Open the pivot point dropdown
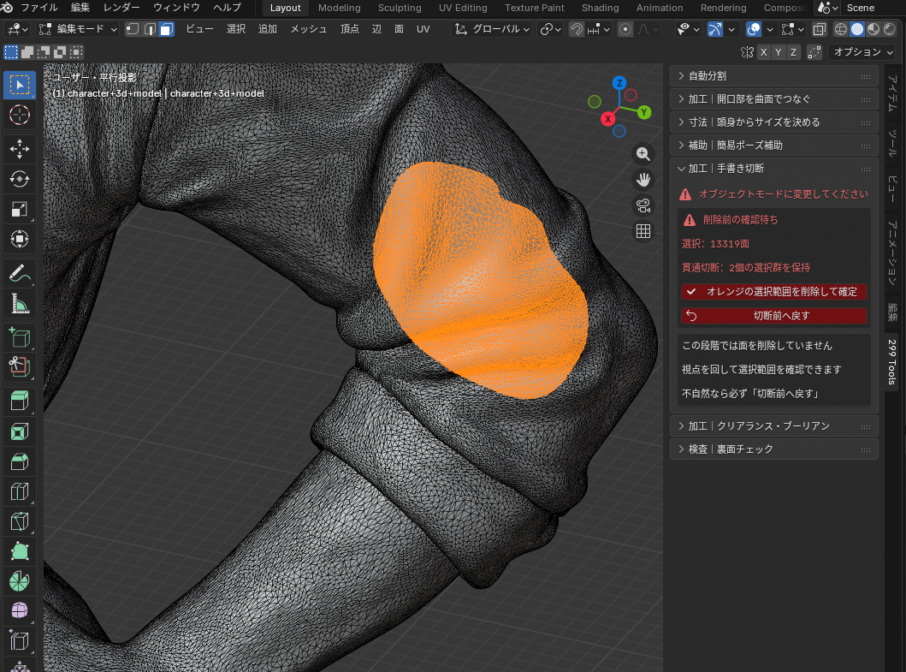This screenshot has width=906, height=672. coord(550,29)
